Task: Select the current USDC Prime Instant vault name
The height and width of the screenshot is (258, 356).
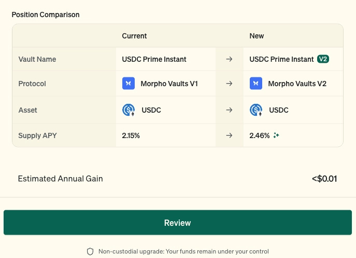Action: tap(154, 59)
